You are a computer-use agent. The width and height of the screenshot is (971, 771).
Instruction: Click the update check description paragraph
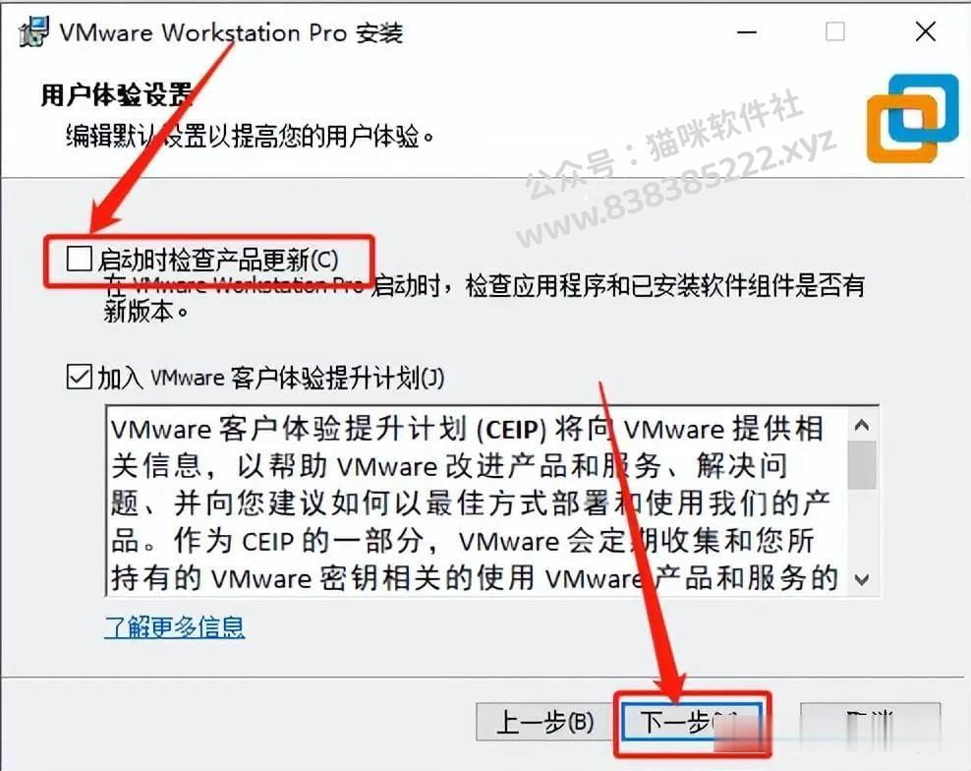484,298
